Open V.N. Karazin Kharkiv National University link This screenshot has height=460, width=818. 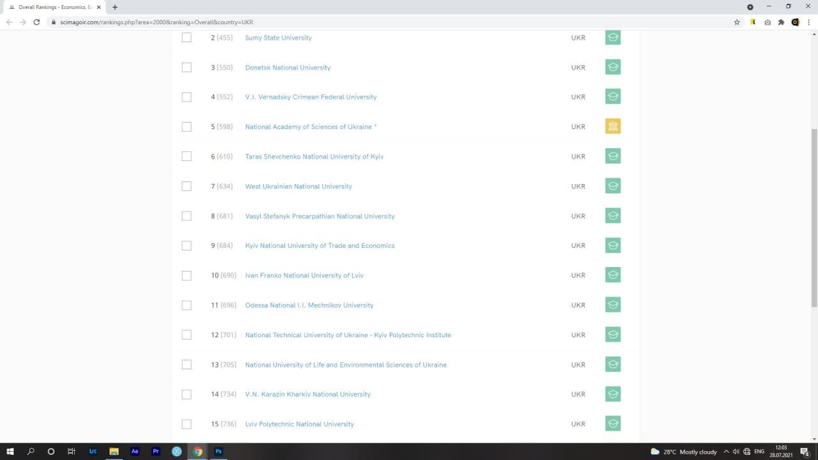pyautogui.click(x=308, y=394)
